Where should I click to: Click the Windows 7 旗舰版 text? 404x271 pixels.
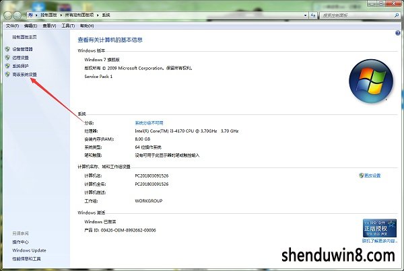102,60
